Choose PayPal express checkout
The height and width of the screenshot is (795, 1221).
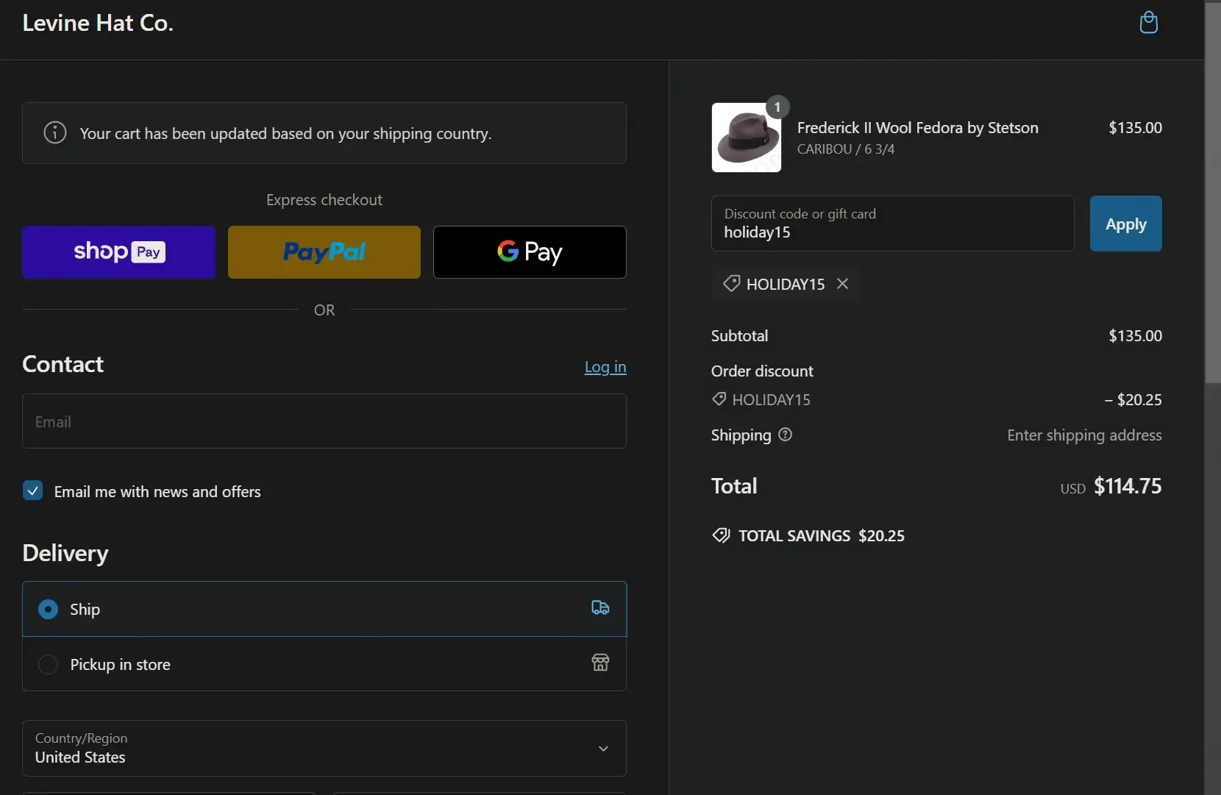[324, 252]
